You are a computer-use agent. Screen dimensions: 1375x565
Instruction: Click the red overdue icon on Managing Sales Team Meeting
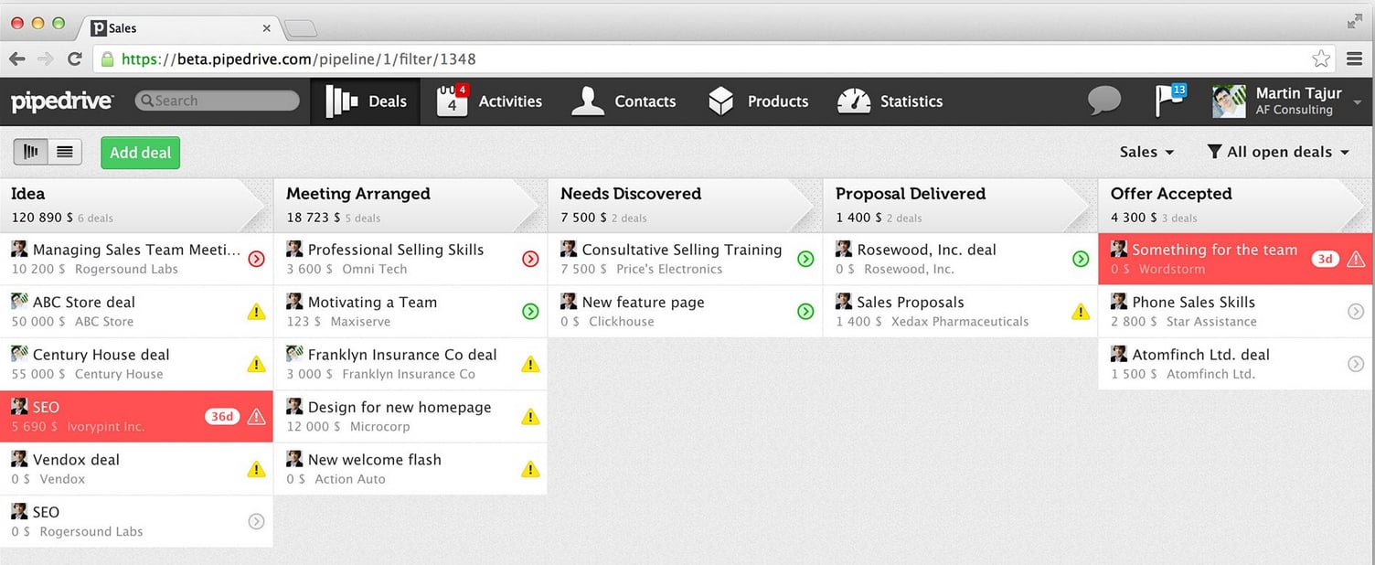[256, 259]
